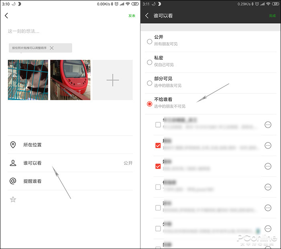Open more options for fourth group
Image resolution: width=281 pixels, height=249 pixels.
pyautogui.click(x=268, y=187)
